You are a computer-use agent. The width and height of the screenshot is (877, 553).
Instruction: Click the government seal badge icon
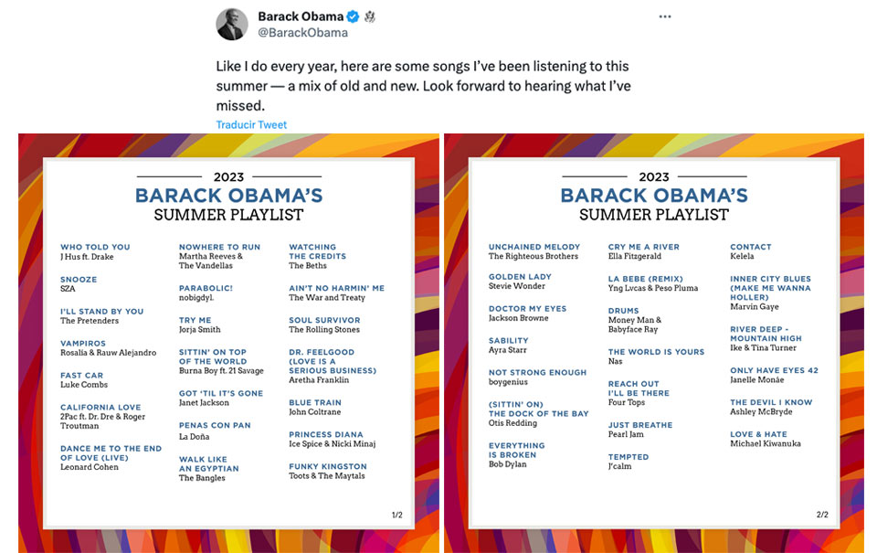click(x=370, y=16)
